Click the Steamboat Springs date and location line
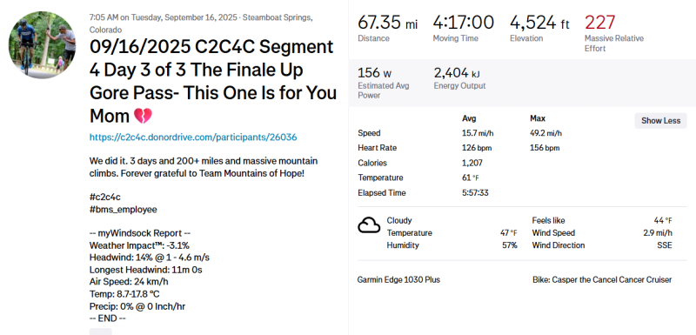The width and height of the screenshot is (696, 335). pos(201,23)
